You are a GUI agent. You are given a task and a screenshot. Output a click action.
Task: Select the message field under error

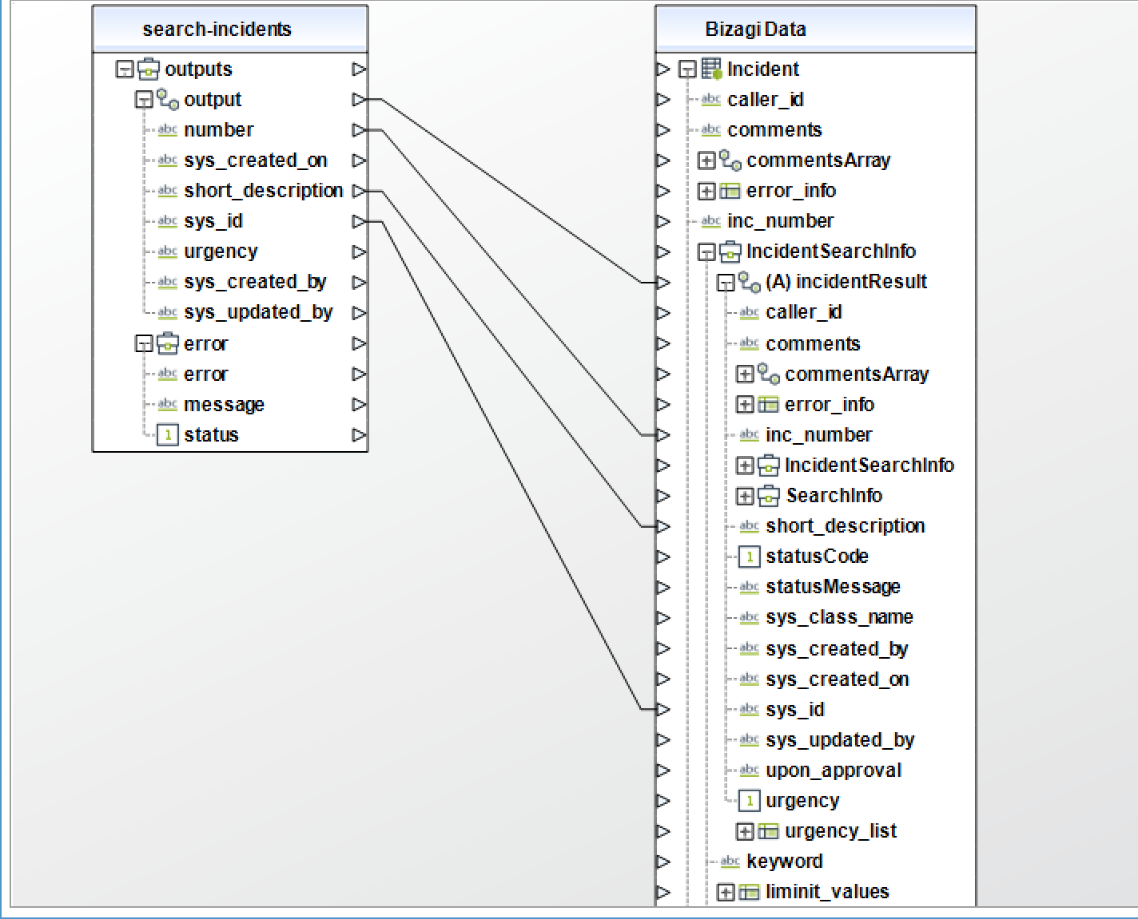[x=224, y=405]
